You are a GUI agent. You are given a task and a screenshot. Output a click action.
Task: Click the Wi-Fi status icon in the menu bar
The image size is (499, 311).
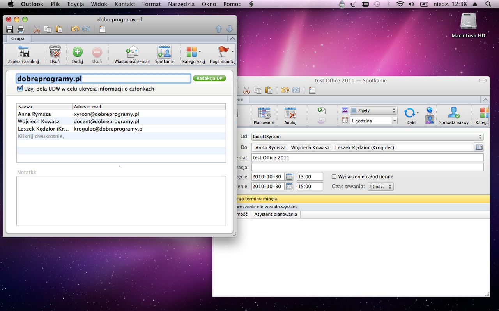pyautogui.click(x=400, y=4)
